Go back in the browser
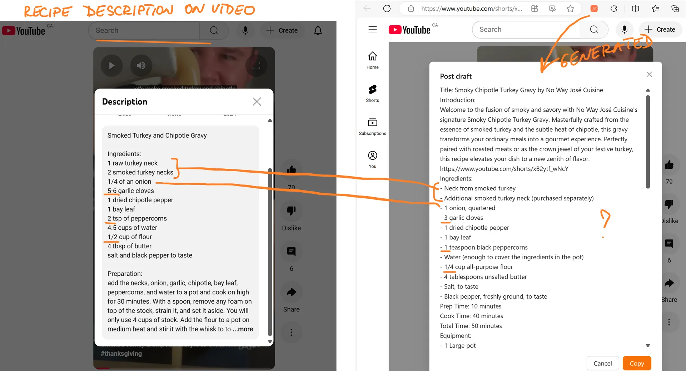Viewport: 686px width, 371px height. [367, 9]
